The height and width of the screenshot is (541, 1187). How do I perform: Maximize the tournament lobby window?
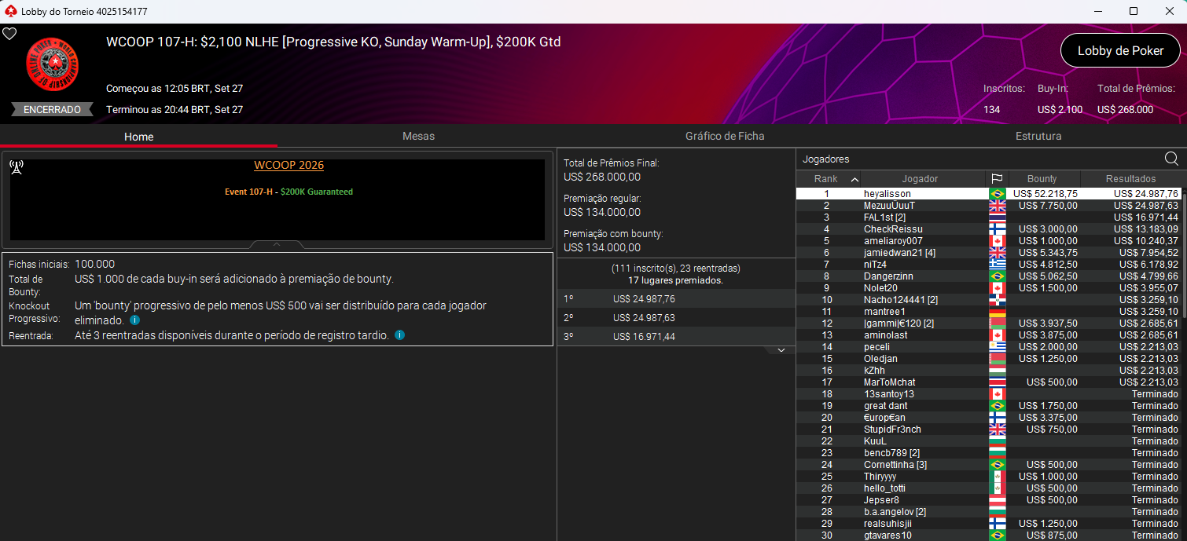[x=1133, y=11]
